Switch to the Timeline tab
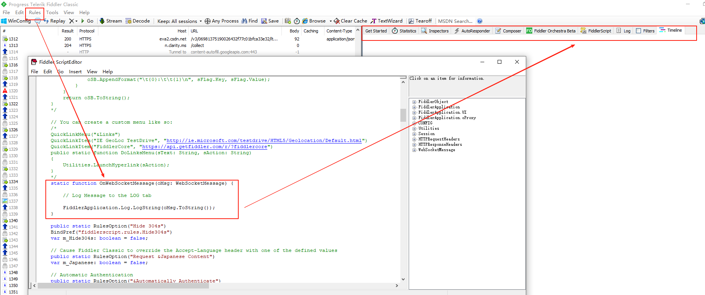This screenshot has width=705, height=295. pos(671,30)
